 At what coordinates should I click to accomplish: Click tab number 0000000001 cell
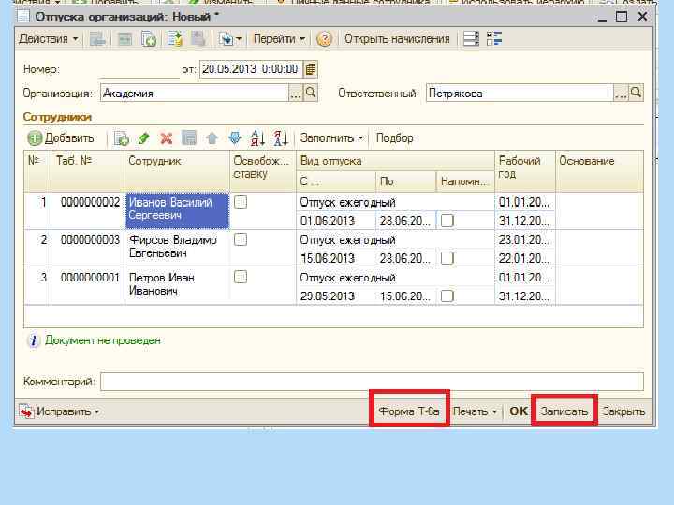click(x=88, y=285)
